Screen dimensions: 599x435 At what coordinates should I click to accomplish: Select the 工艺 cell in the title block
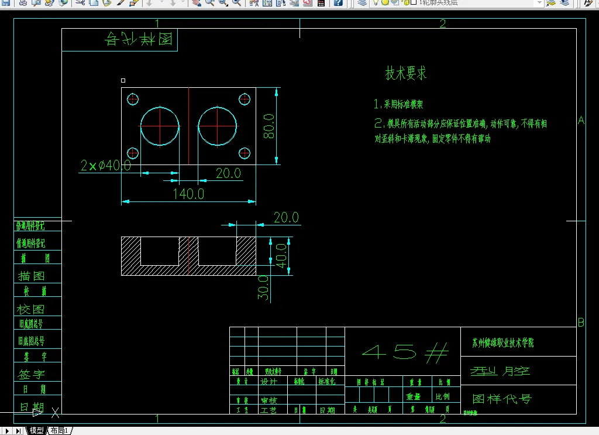(268, 410)
